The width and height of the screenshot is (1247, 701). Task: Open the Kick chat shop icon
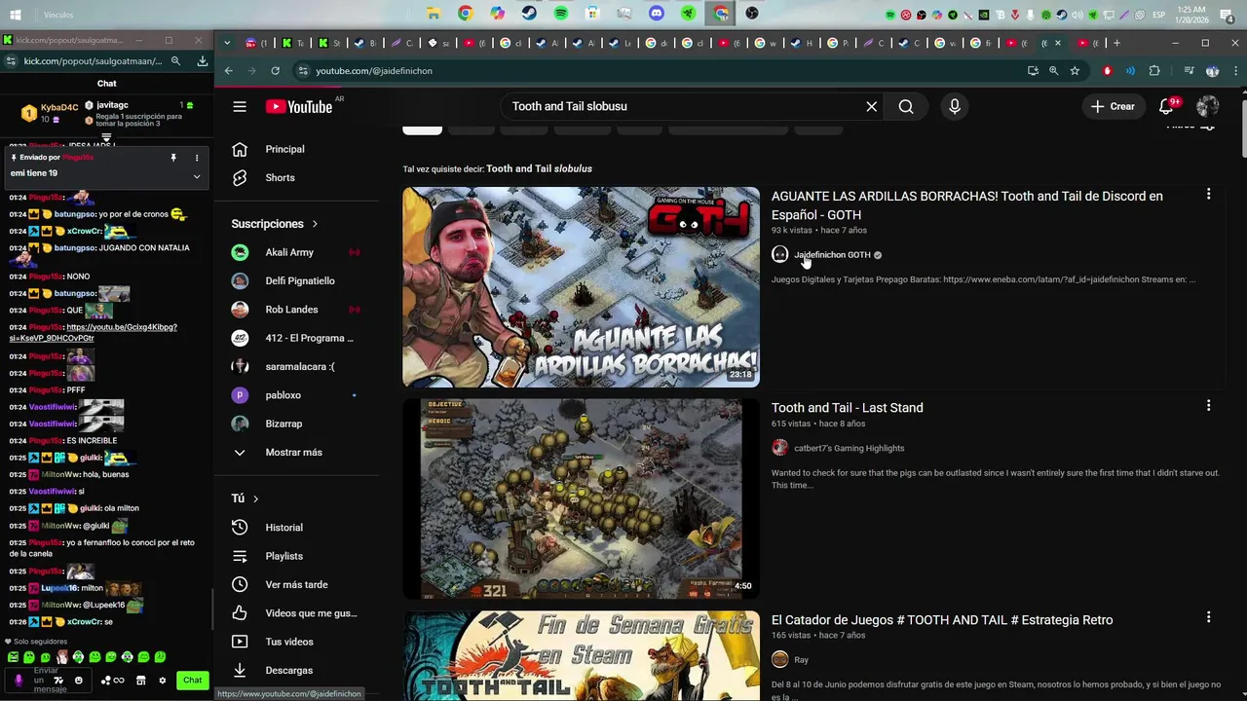coord(140,680)
